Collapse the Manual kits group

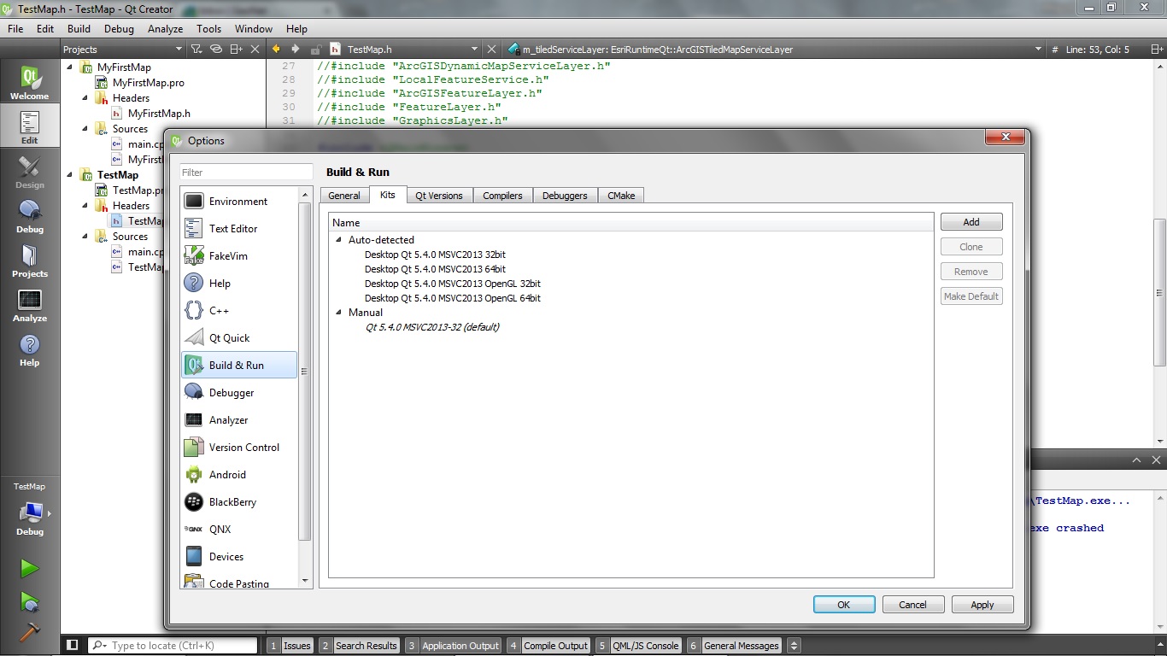point(339,313)
